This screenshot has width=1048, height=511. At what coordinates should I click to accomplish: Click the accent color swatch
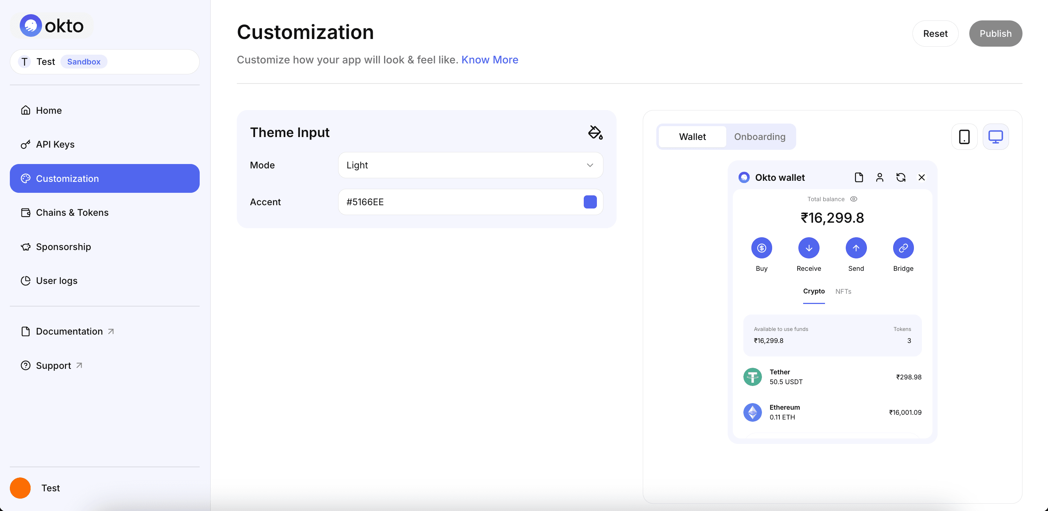point(590,202)
